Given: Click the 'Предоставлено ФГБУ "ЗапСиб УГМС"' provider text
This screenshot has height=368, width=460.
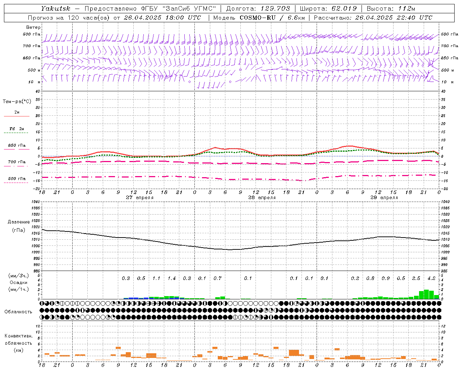Looking at the screenshot, I should pyautogui.click(x=150, y=8).
